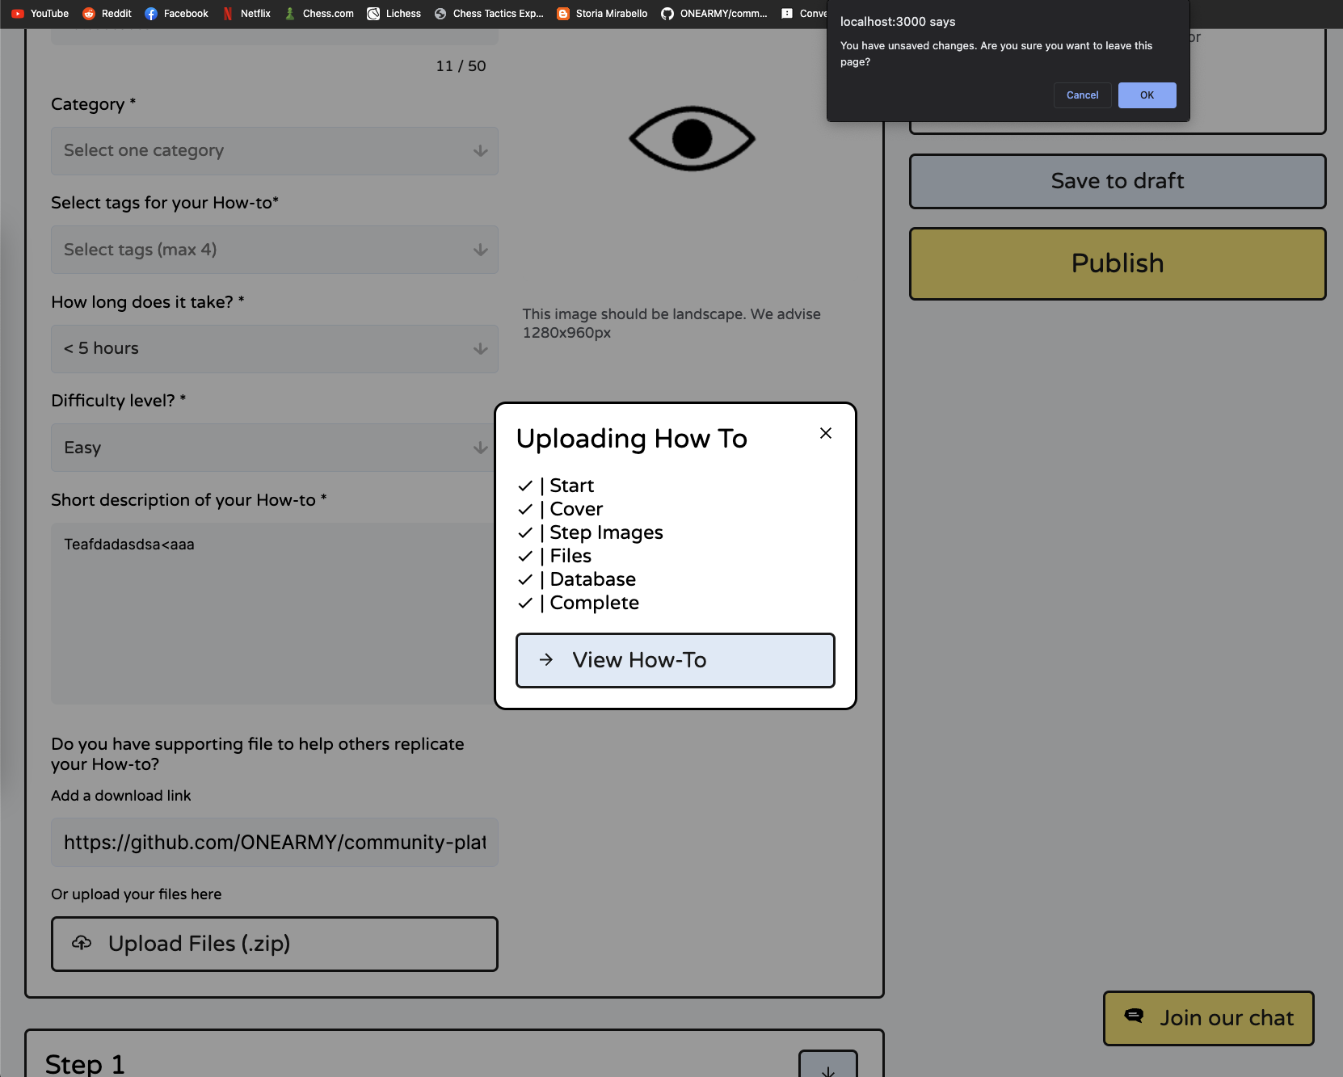Click into the short description text area
The width and height of the screenshot is (1343, 1077).
click(275, 613)
